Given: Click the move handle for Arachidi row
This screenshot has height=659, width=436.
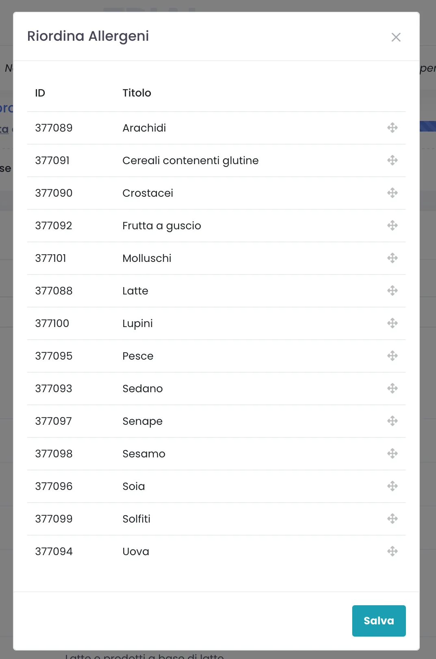Looking at the screenshot, I should coord(392,127).
